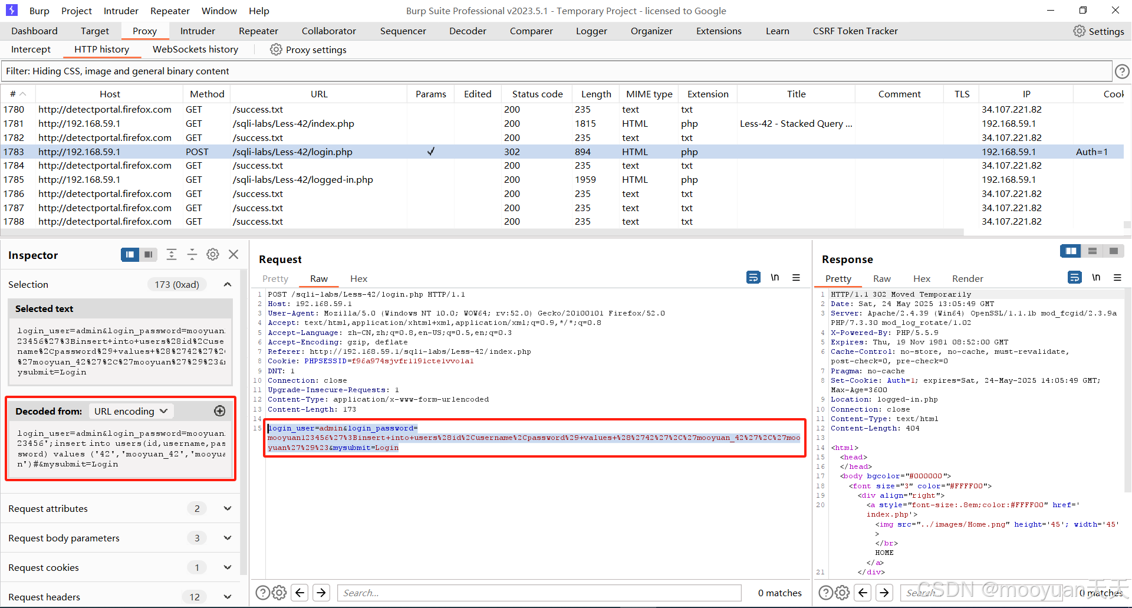Open Request search settings gear
This screenshot has height=608, width=1132.
tap(279, 593)
